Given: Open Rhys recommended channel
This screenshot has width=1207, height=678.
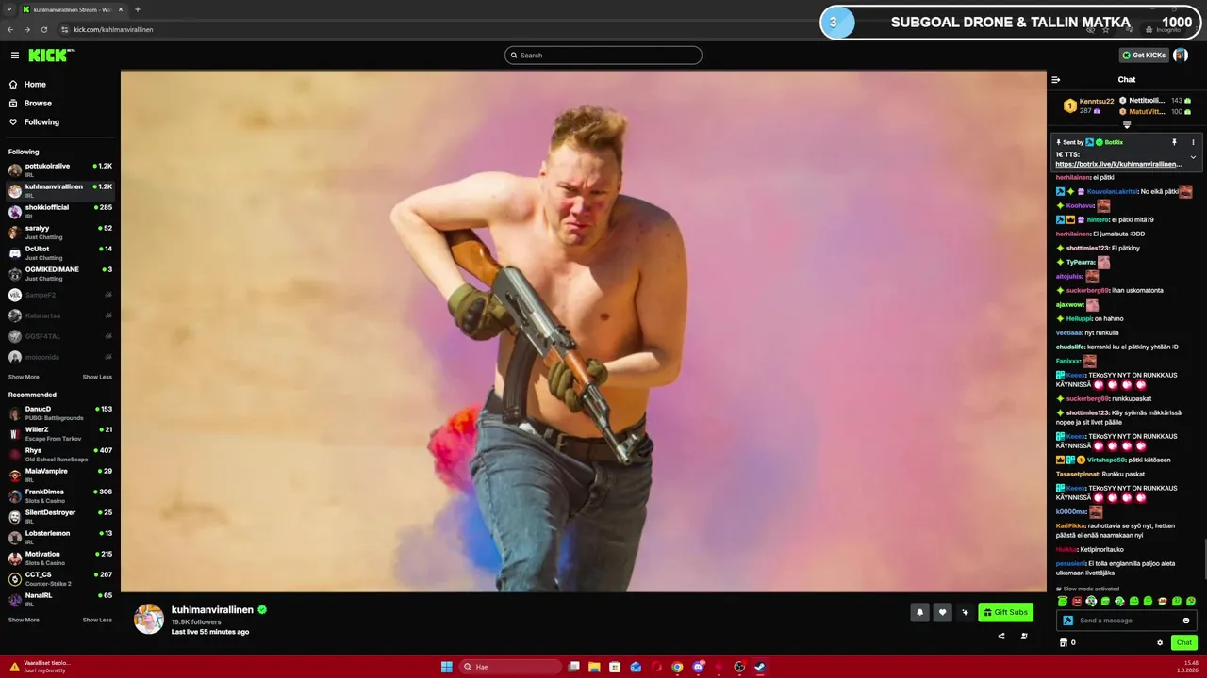Looking at the screenshot, I should pyautogui.click(x=60, y=455).
